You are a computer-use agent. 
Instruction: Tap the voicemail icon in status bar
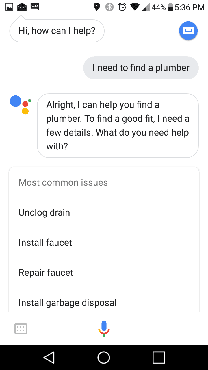(x=35, y=7)
